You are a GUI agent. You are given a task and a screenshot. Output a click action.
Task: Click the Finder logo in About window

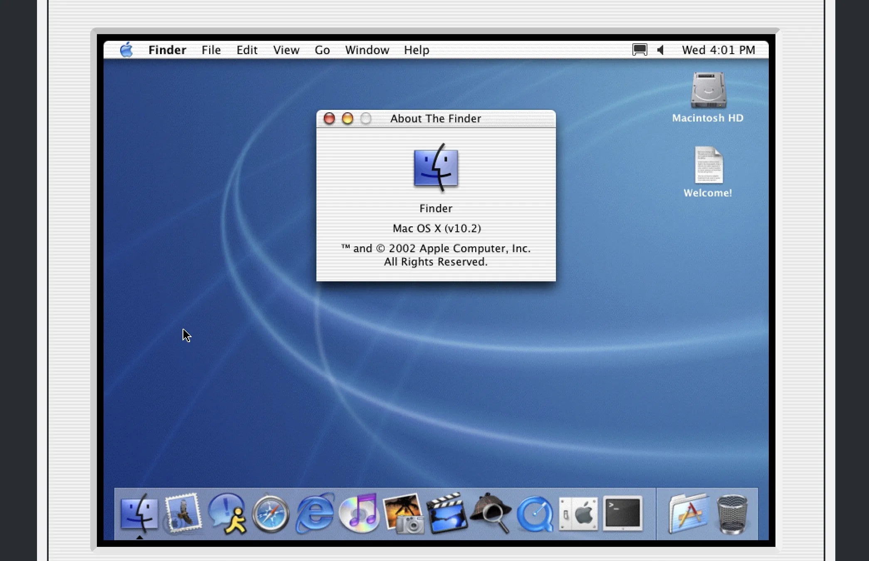click(436, 168)
